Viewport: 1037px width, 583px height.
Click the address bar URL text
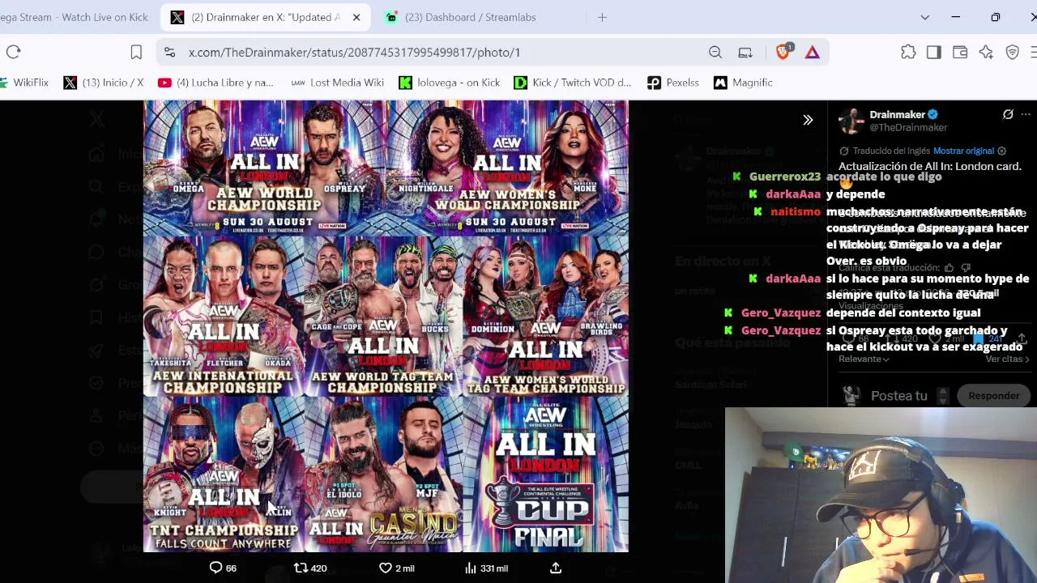click(354, 52)
